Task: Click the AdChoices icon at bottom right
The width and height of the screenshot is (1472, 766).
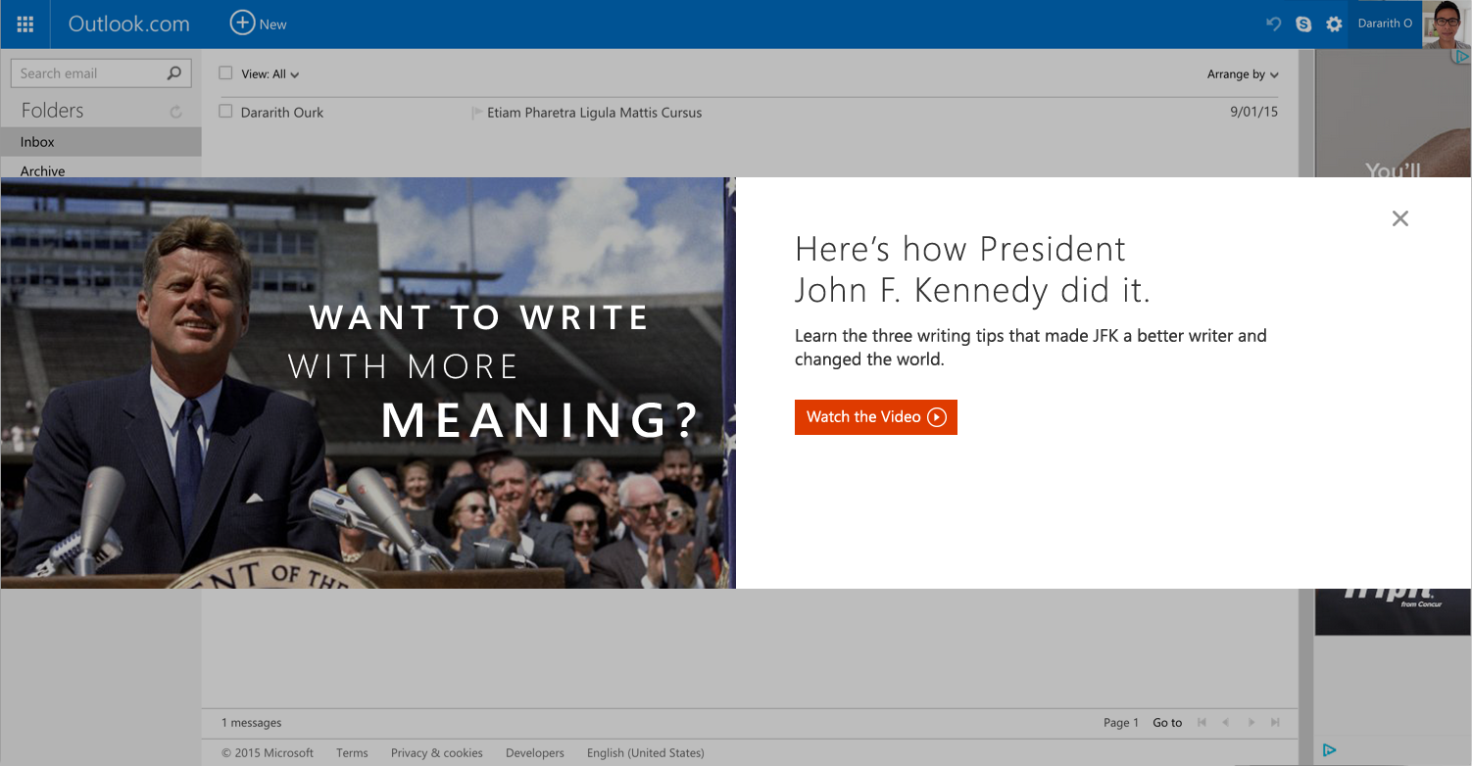Action: pyautogui.click(x=1329, y=750)
